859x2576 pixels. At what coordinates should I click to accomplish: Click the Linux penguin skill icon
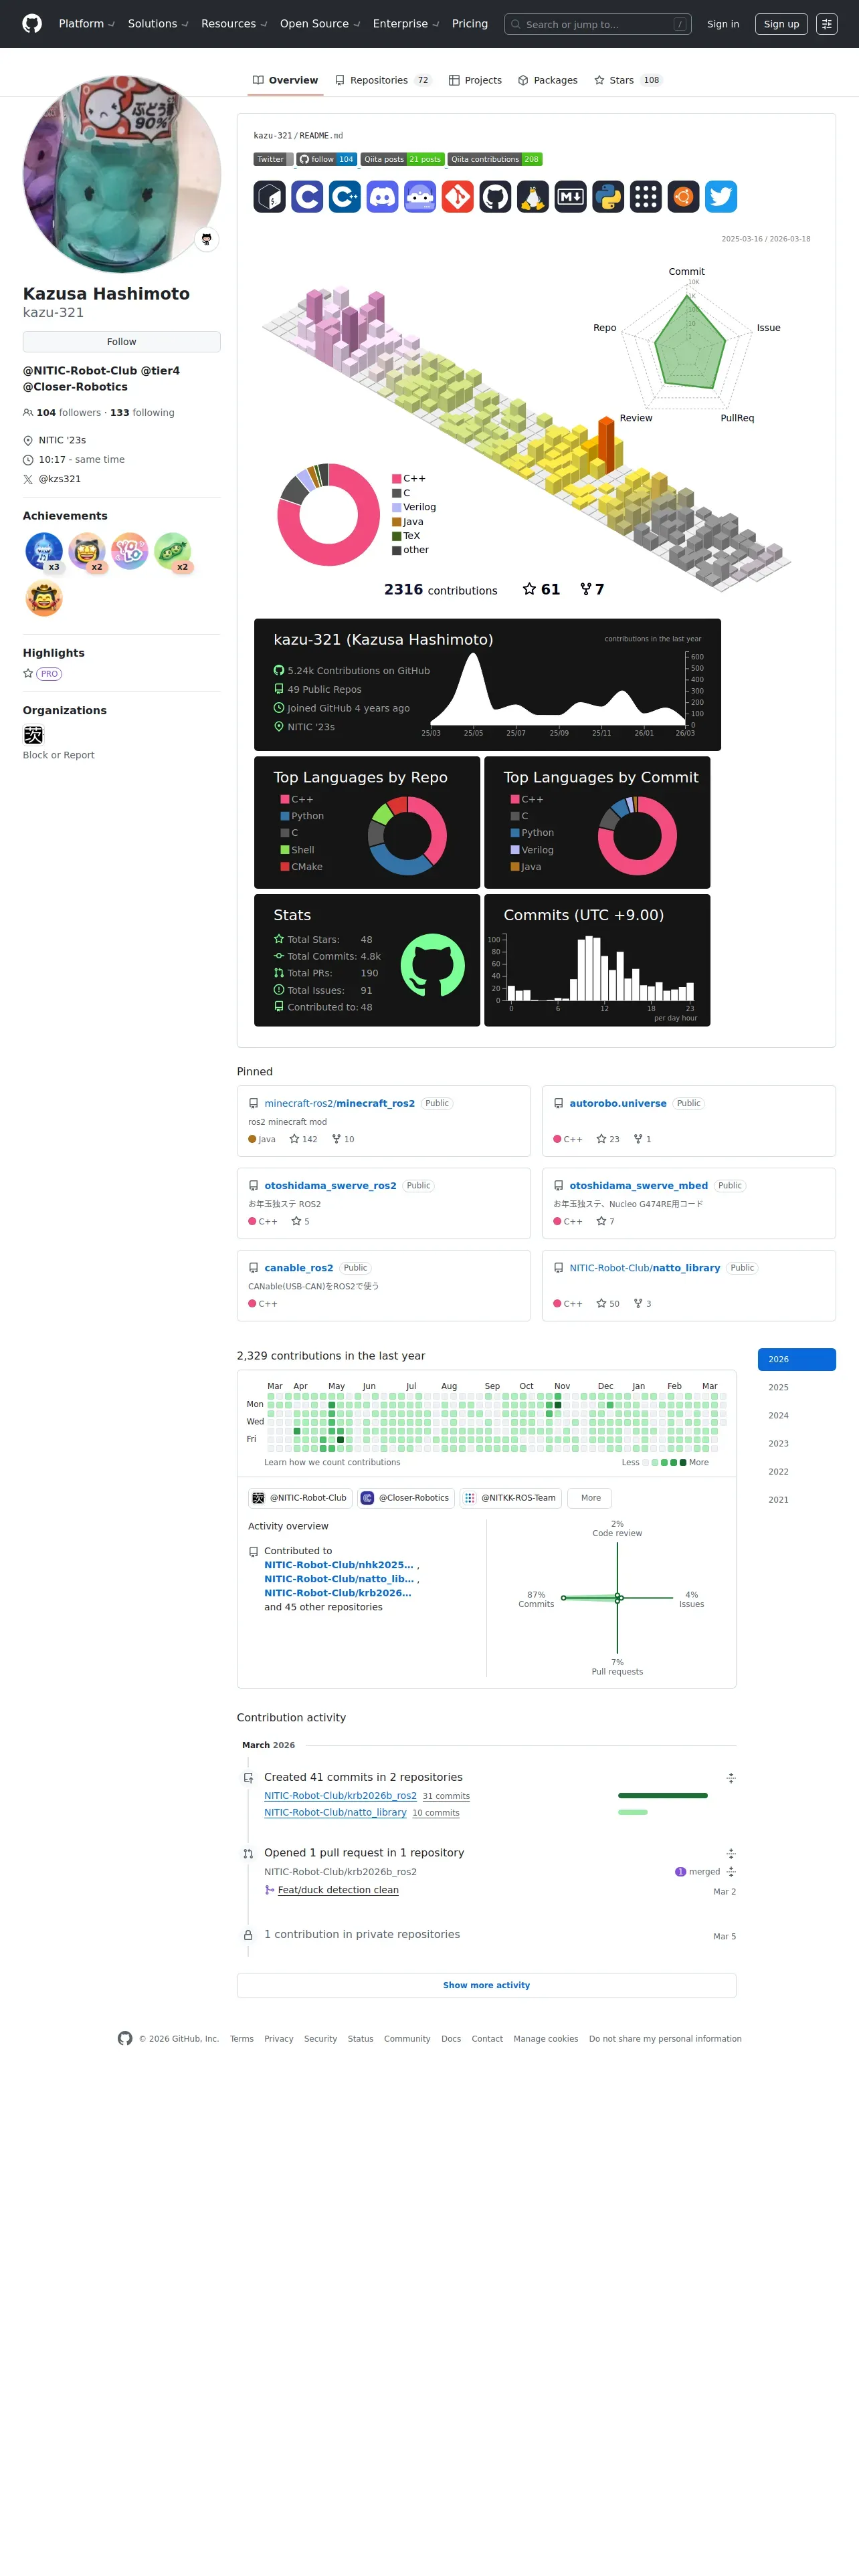pyautogui.click(x=533, y=197)
